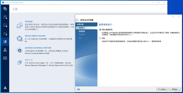Maximize the Acronis True Image OEM window
The width and height of the screenshot is (183, 93).
tap(158, 3)
